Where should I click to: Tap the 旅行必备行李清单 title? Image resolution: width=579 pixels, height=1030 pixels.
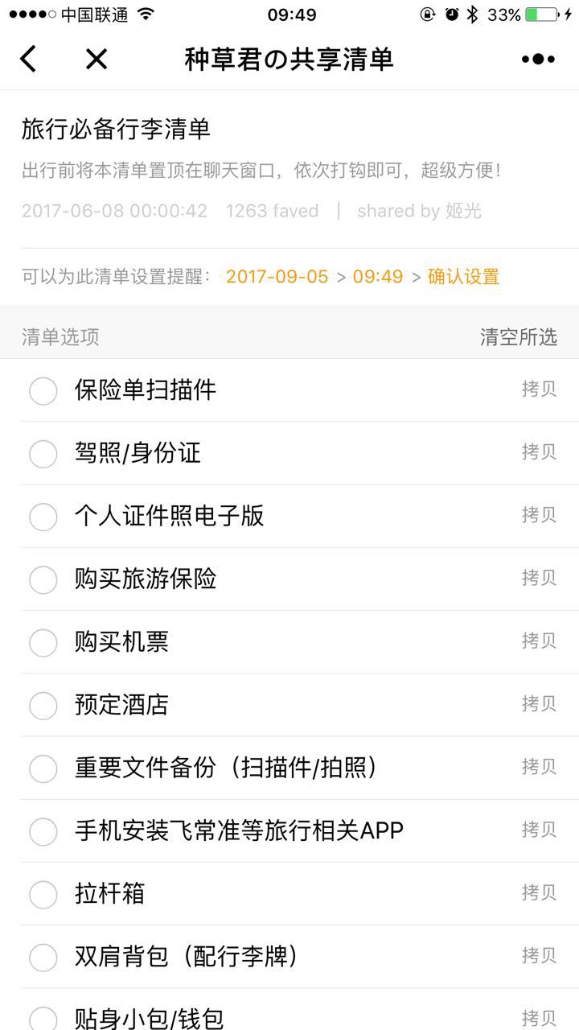[x=116, y=130]
